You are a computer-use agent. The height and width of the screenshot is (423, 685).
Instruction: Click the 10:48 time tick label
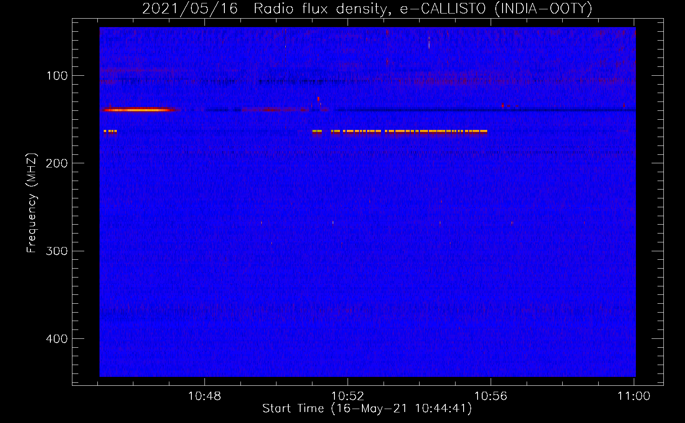204,396
